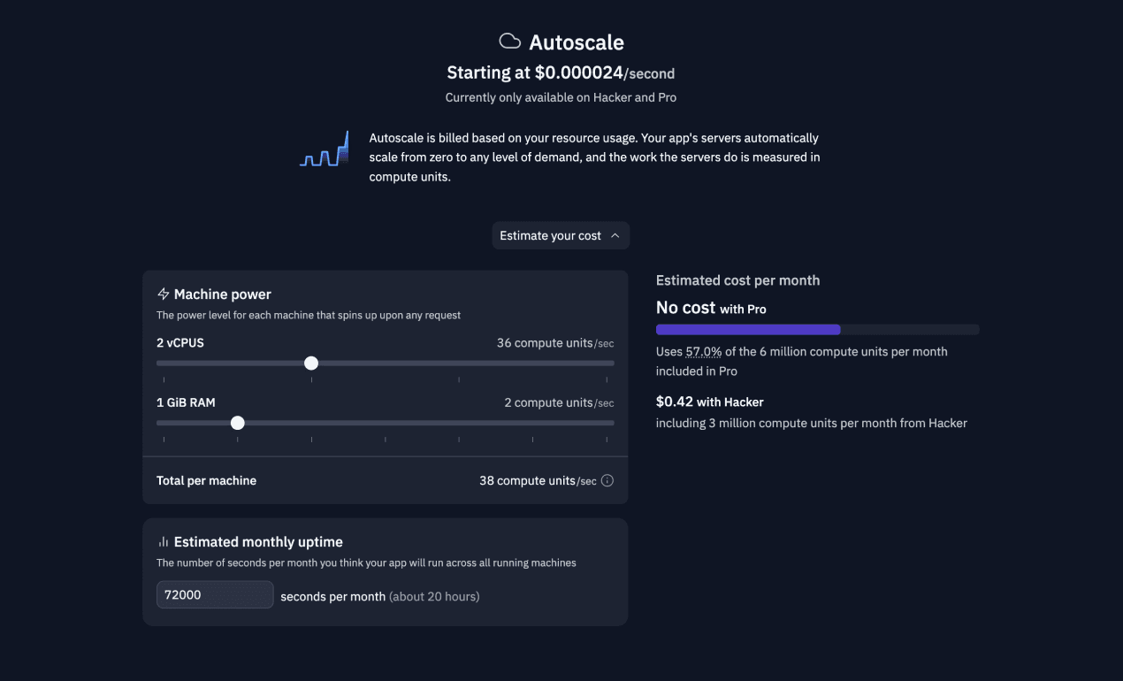Click the cloud icon beside Autoscale heading
This screenshot has width=1123, height=681.
pyautogui.click(x=509, y=42)
